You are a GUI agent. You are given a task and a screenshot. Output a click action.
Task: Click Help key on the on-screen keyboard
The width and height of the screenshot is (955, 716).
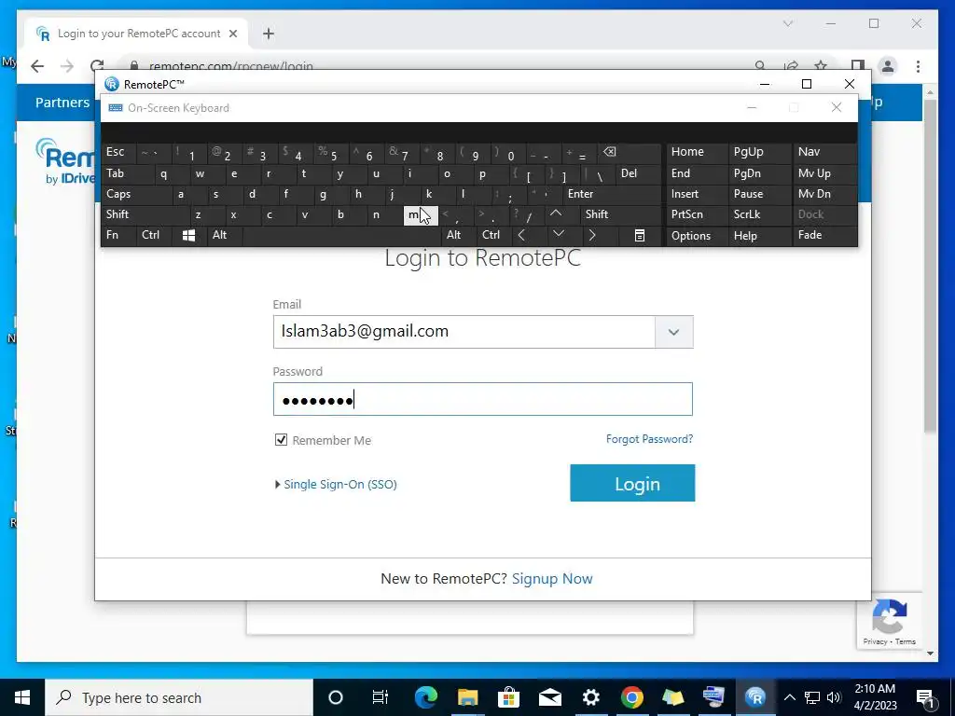point(759,236)
